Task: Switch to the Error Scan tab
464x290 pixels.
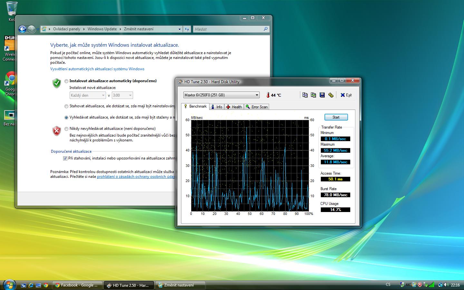Action: click(256, 107)
